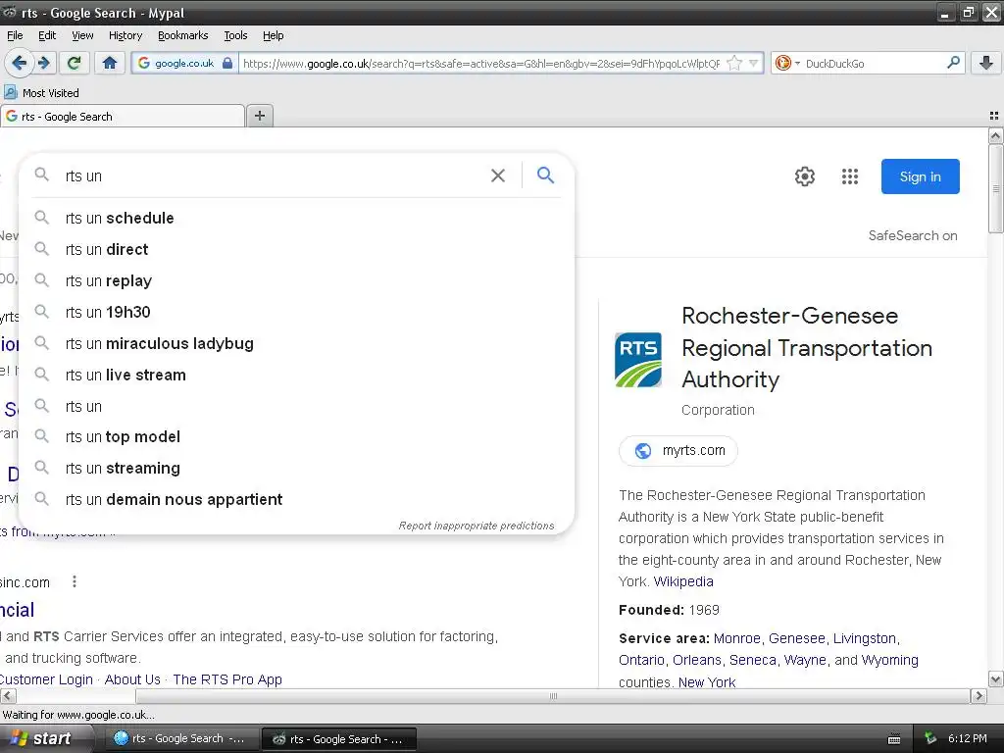Select suggestion 'rts un 19h30'
Image resolution: width=1004 pixels, height=753 pixels.
click(x=297, y=312)
